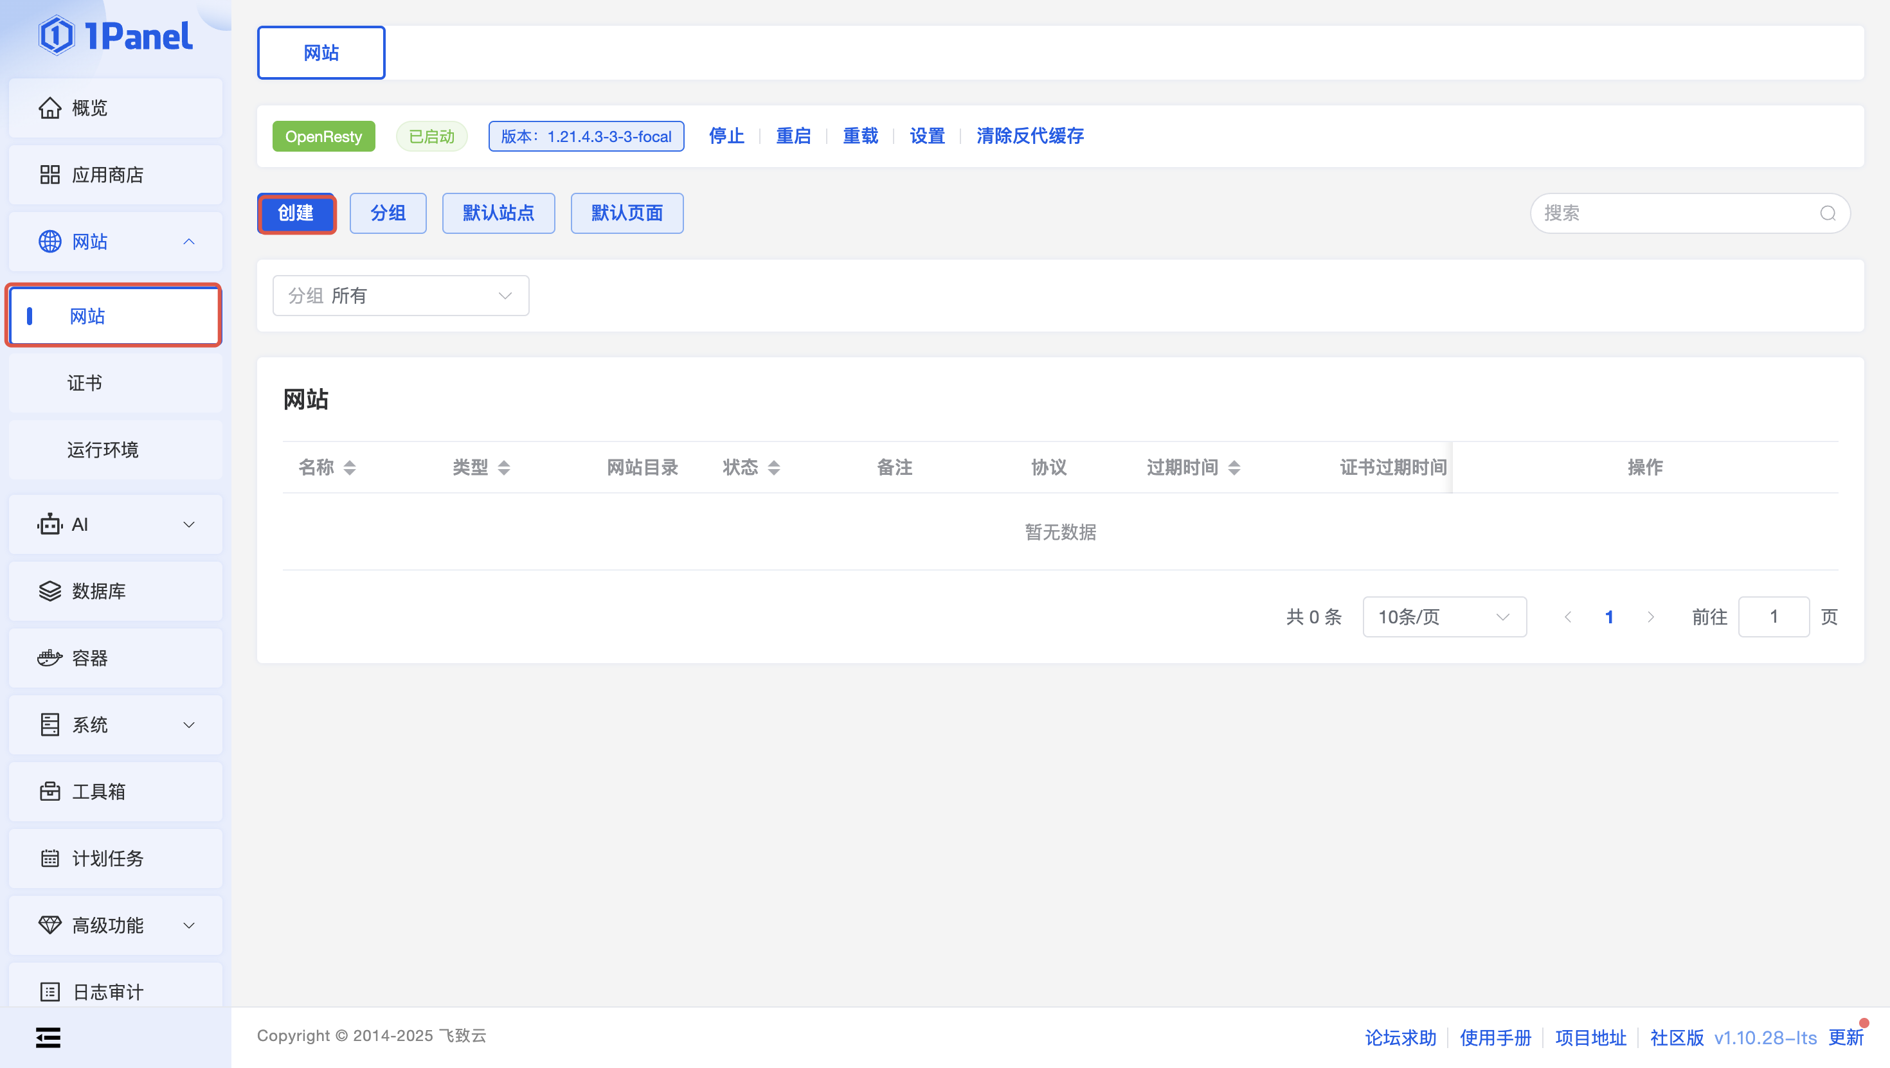The height and width of the screenshot is (1068, 1890).
Task: Click 更新 in the footer
Action: (1845, 1037)
